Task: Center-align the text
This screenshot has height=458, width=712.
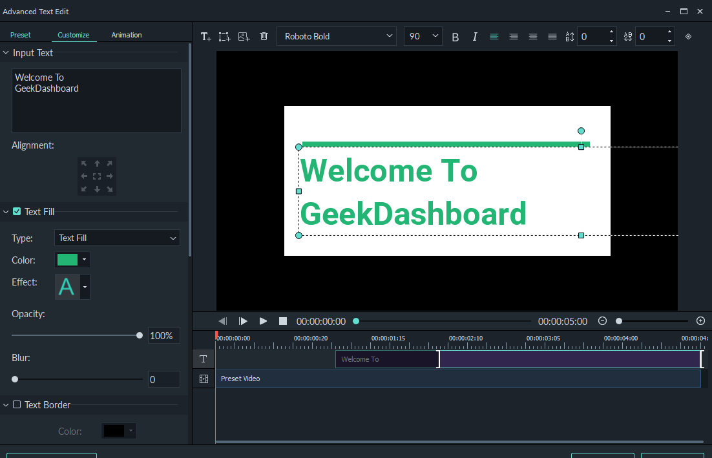Action: click(514, 36)
